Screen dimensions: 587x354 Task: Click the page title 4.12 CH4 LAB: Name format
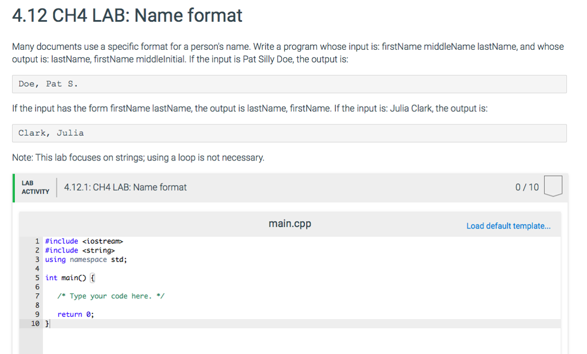point(126,15)
